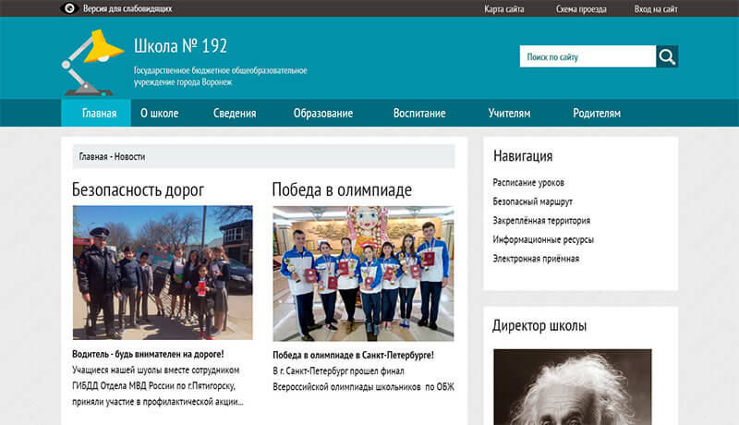
Task: Open the Электронная приёмная sidebar link
Action: 536,259
